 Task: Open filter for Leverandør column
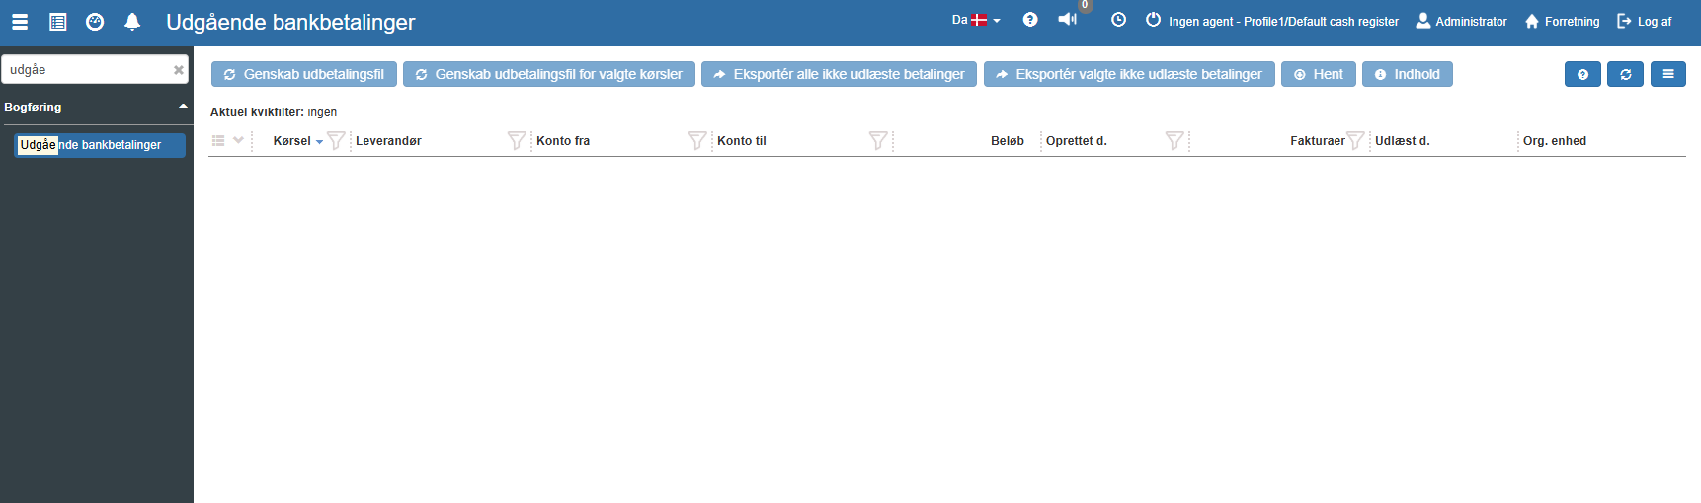click(516, 141)
